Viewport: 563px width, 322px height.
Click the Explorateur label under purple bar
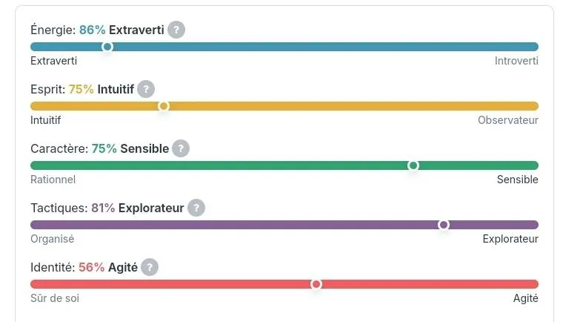(x=510, y=239)
